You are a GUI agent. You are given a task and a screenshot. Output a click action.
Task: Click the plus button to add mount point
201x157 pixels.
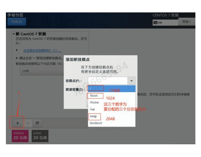point(17,123)
